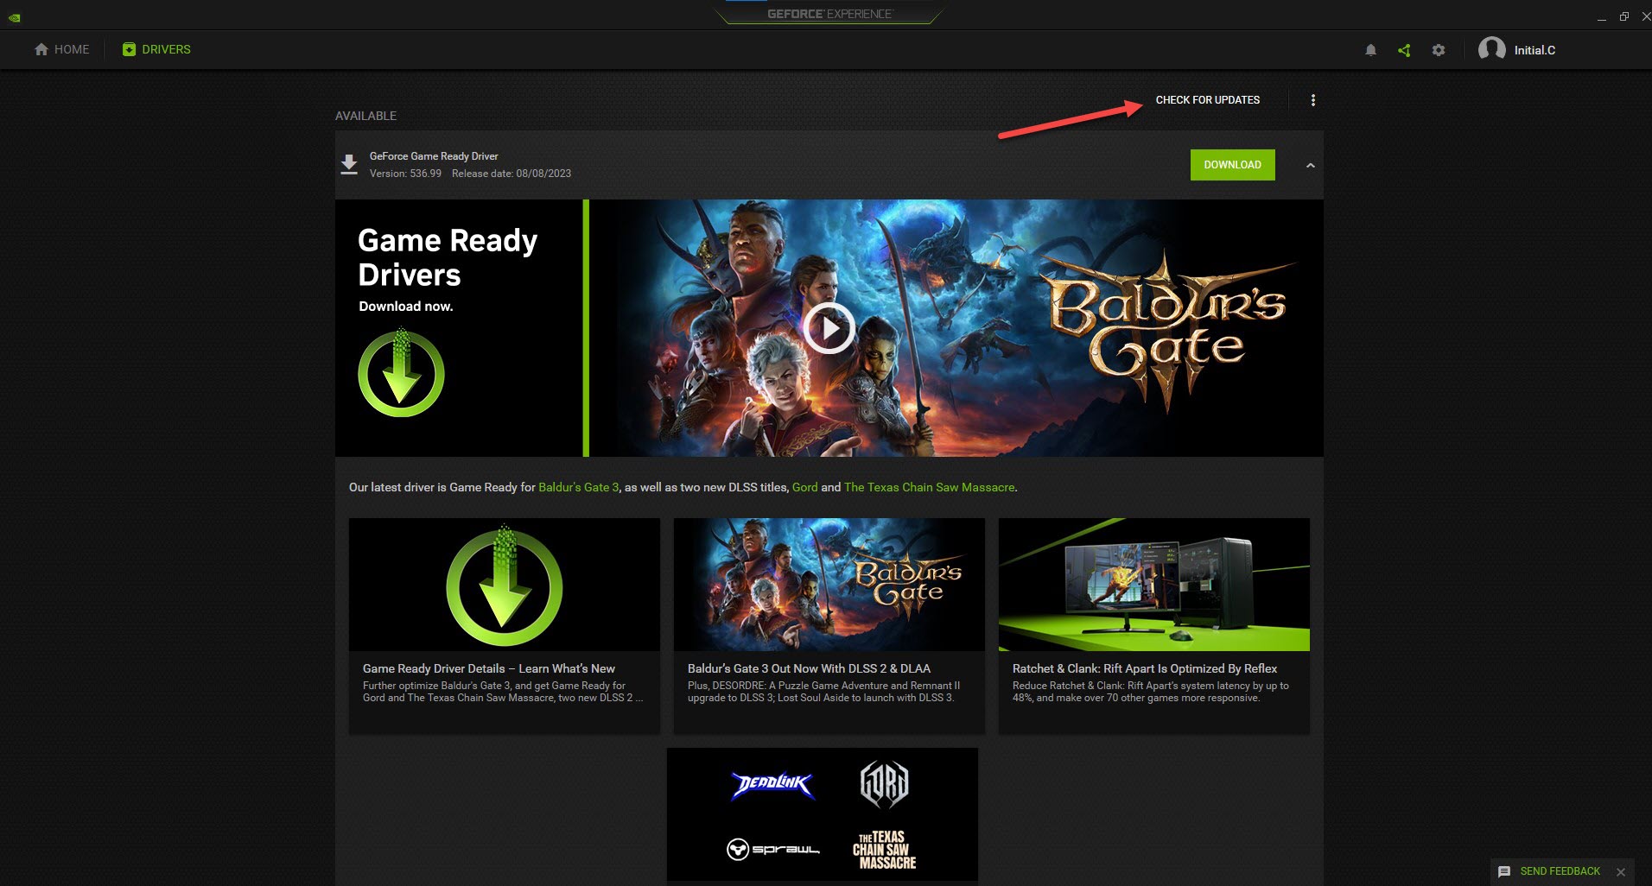Click the Drivers tab green icon
The height and width of the screenshot is (886, 1652).
pos(129,49)
